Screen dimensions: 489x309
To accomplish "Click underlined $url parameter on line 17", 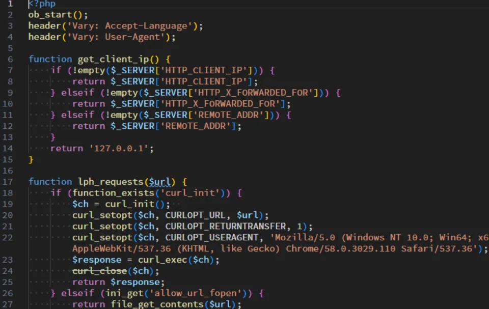I will [159, 182].
